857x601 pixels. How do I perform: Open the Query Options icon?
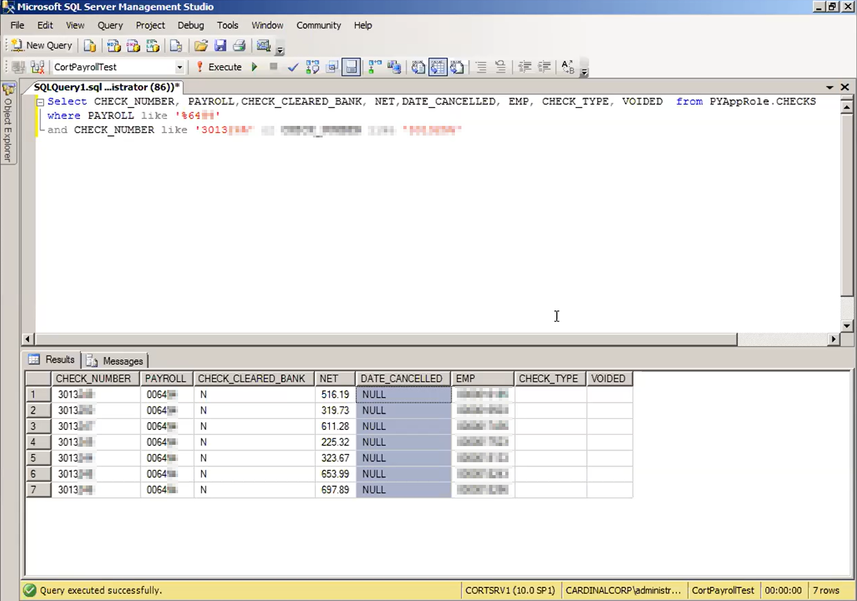coord(332,67)
